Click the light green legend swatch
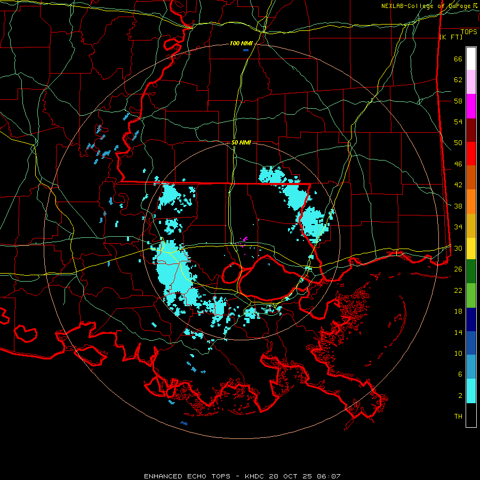This screenshot has height=480, width=480. click(x=471, y=295)
